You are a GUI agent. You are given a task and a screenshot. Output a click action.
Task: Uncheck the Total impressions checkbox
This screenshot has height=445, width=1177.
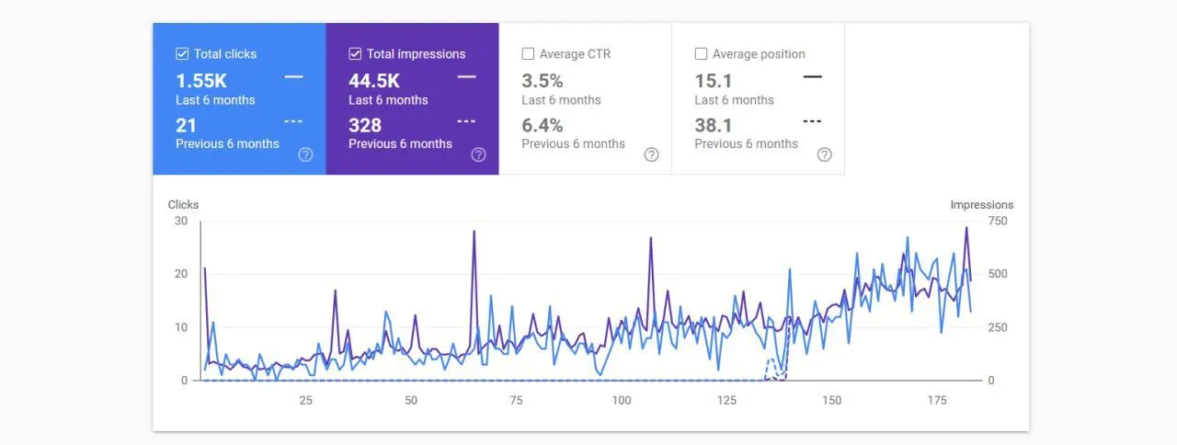(355, 54)
